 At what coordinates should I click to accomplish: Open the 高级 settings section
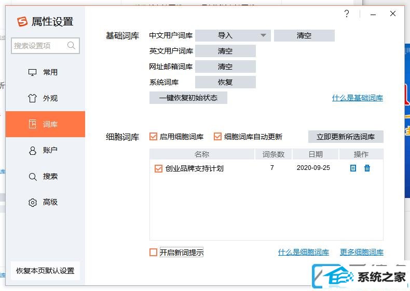pyautogui.click(x=46, y=202)
